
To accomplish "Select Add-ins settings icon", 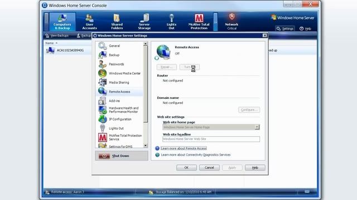I will 103,101.
